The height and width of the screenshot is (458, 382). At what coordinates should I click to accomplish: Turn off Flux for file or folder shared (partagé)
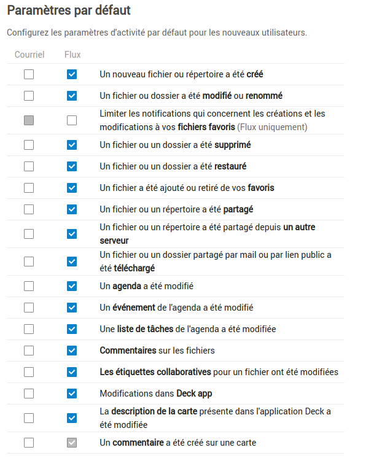pos(72,209)
